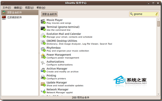Click 'Dictionary, Disk Usage Analyzer' description
This screenshot has width=162, height=101.
coord(79,44)
